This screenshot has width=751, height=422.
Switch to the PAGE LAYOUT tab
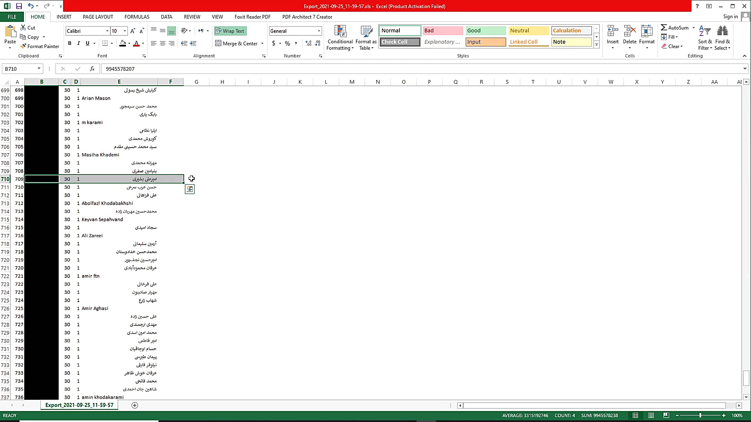[x=98, y=17]
